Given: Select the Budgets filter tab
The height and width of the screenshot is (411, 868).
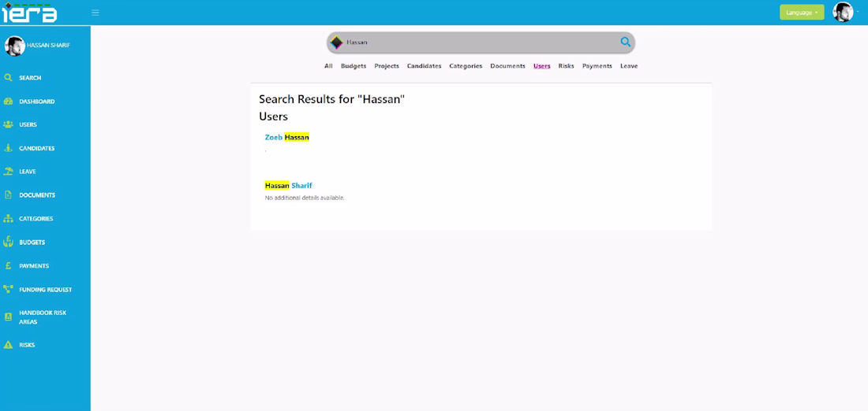Looking at the screenshot, I should pyautogui.click(x=354, y=65).
